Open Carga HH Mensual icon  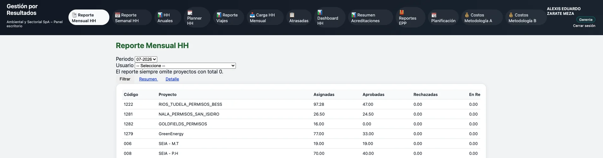(x=252, y=15)
